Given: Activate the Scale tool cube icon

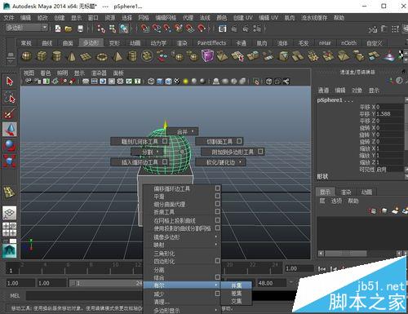Looking at the screenshot, I should (x=10, y=161).
